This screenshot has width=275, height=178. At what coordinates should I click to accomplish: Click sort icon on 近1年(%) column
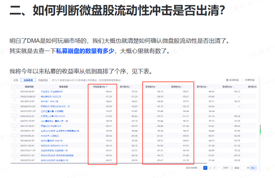point(207,86)
